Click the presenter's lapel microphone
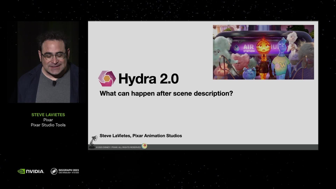This screenshot has height=189, width=336. tap(54, 83)
